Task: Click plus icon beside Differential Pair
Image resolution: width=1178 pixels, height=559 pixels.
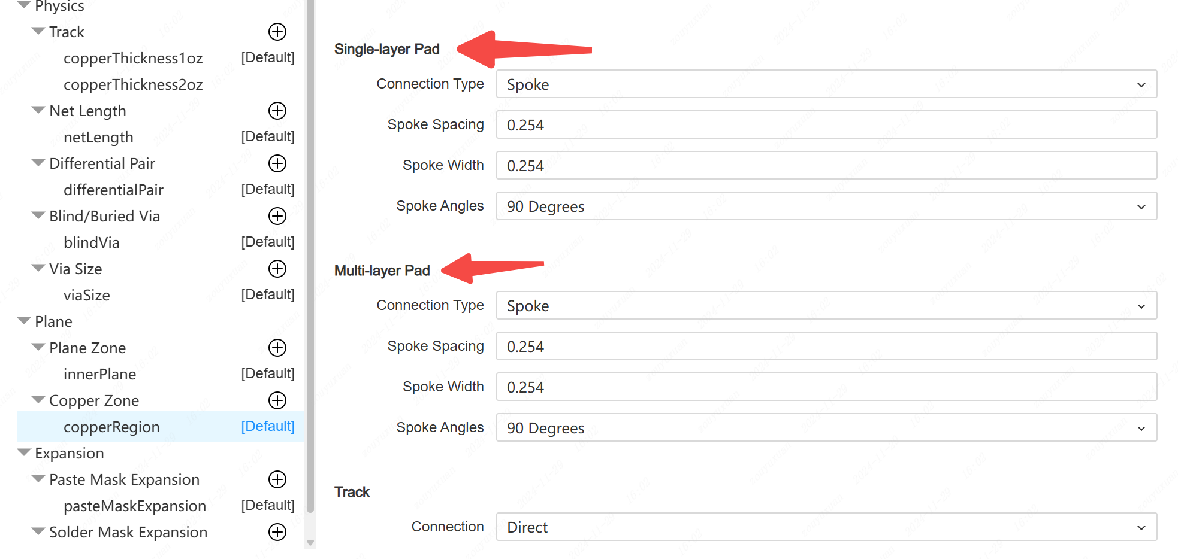Action: pos(277,163)
